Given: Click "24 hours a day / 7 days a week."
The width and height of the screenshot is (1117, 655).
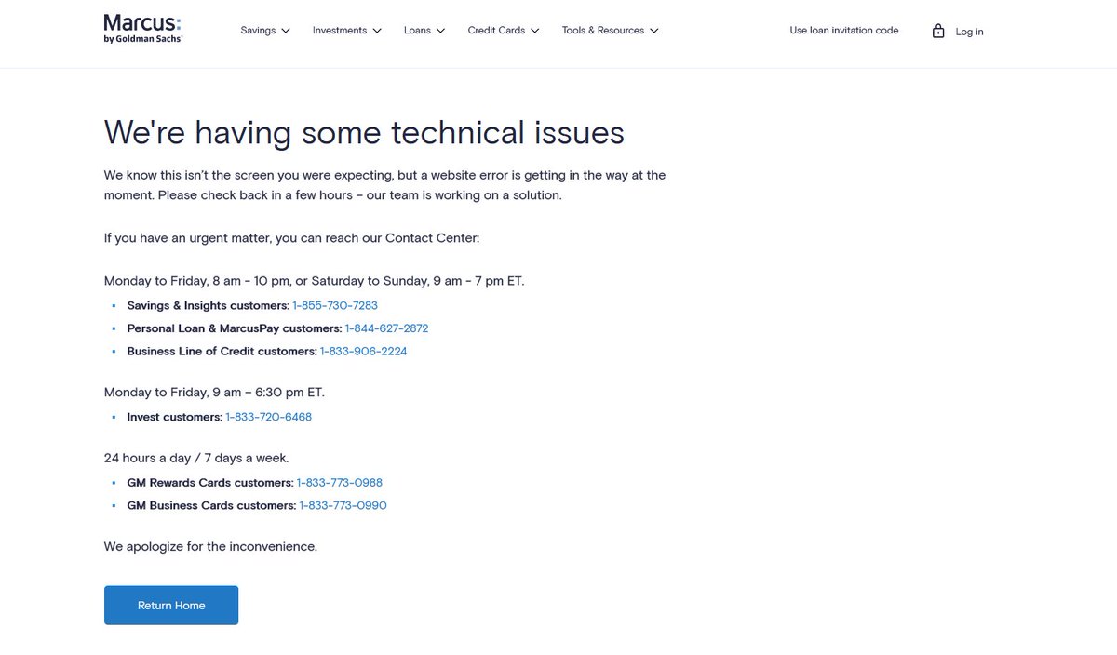Looking at the screenshot, I should click(x=196, y=458).
